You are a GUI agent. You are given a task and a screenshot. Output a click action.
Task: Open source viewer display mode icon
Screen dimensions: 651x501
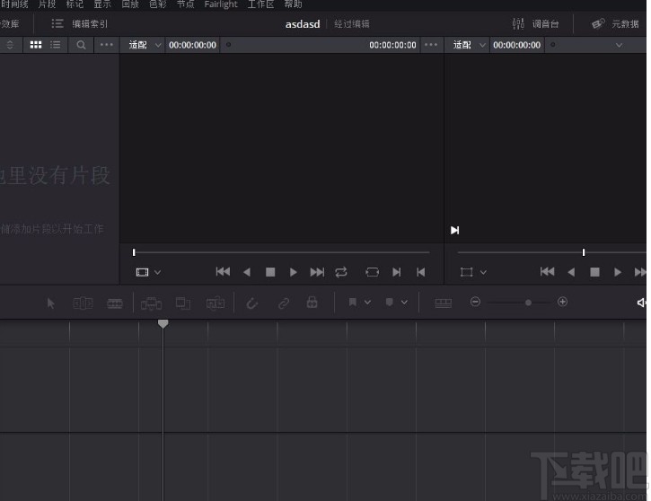click(143, 272)
